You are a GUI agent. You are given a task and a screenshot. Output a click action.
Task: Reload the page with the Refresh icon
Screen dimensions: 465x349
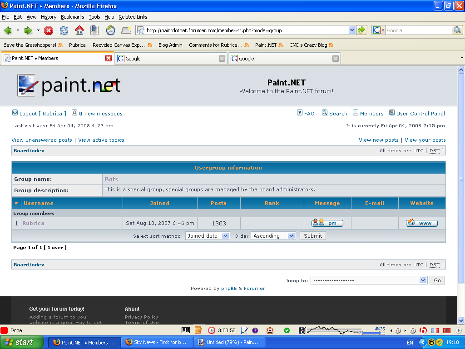(x=64, y=30)
